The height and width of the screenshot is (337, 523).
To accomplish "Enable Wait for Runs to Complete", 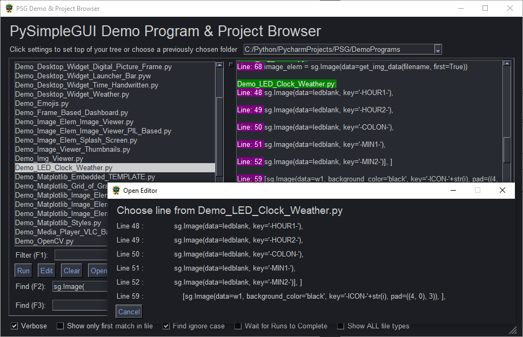I will pyautogui.click(x=238, y=326).
